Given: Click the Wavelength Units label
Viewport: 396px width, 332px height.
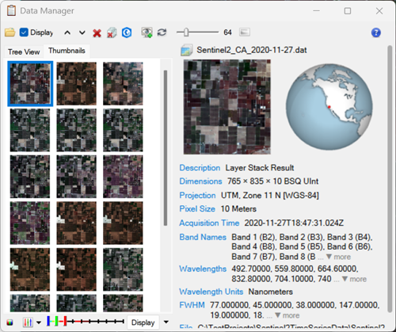Looking at the screenshot, I should 211,292.
